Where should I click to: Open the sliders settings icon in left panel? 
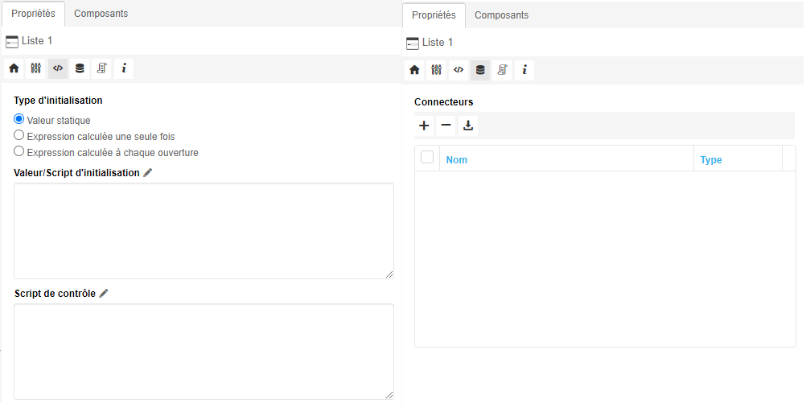point(35,68)
